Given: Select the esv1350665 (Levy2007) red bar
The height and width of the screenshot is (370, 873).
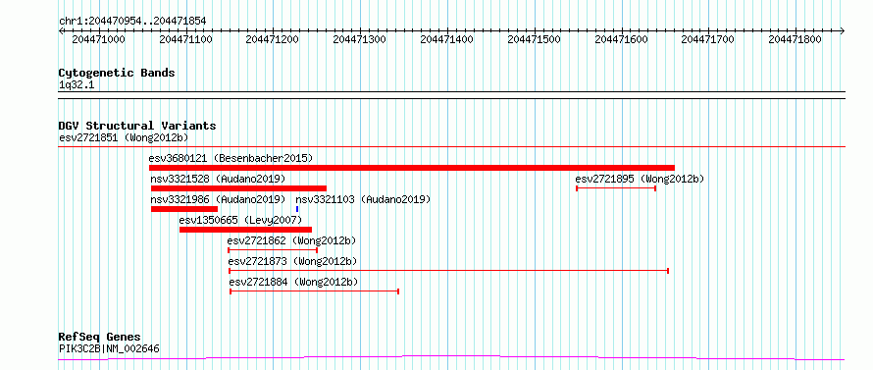Looking at the screenshot, I should click(x=245, y=229).
